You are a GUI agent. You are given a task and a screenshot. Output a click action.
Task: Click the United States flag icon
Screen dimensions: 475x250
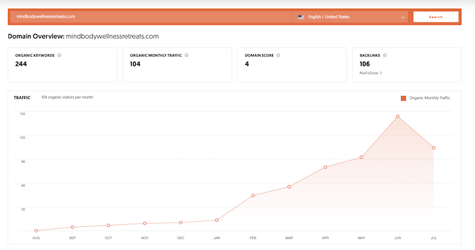point(301,17)
